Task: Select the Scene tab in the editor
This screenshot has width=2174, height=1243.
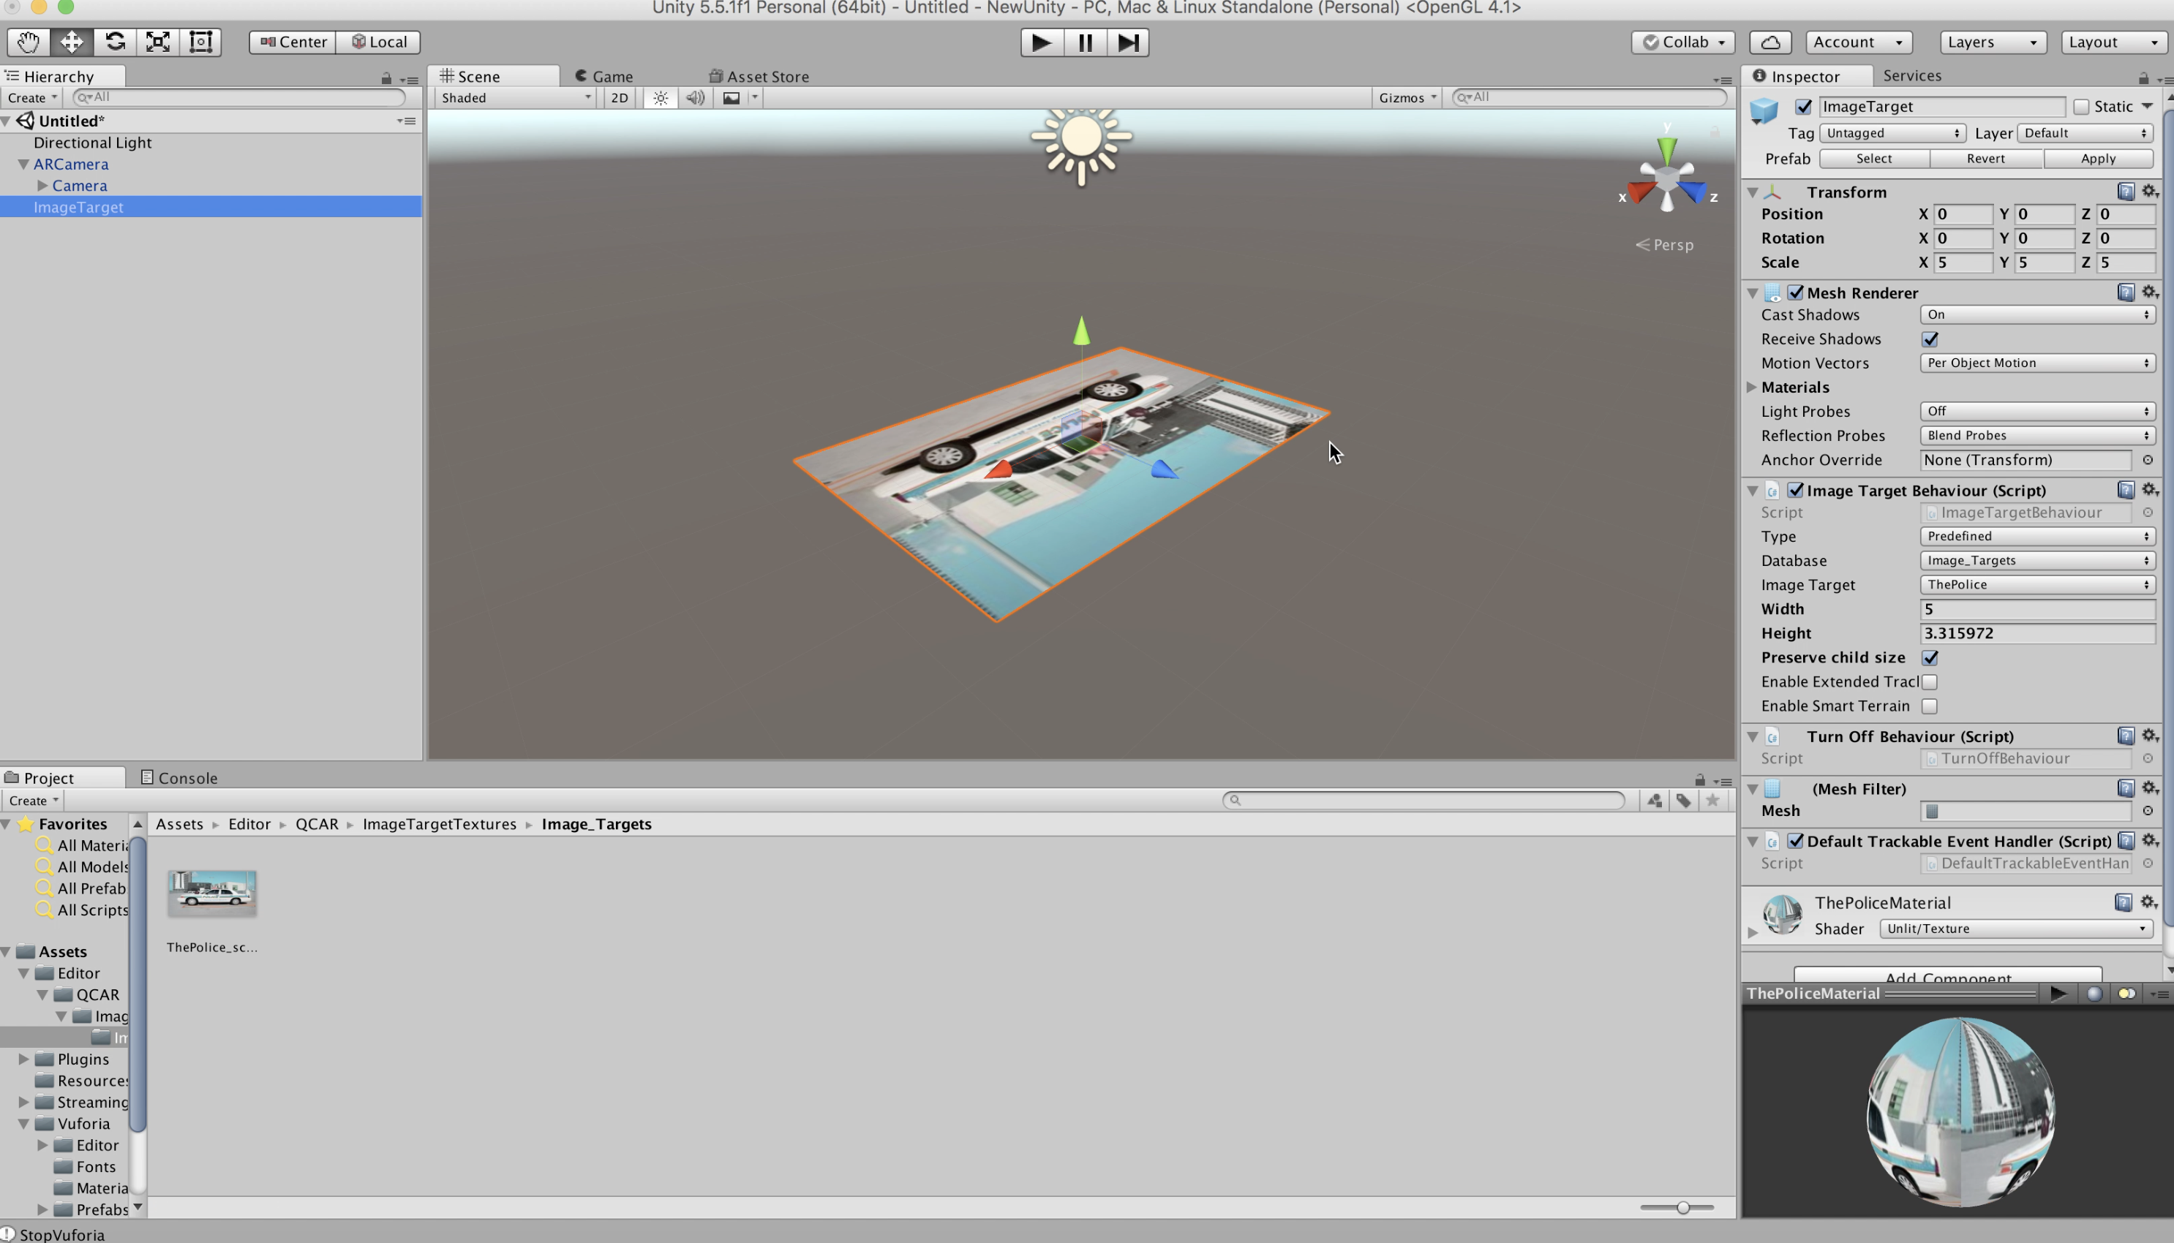Action: click(x=478, y=75)
